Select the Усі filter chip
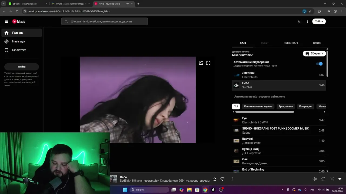 236,106
